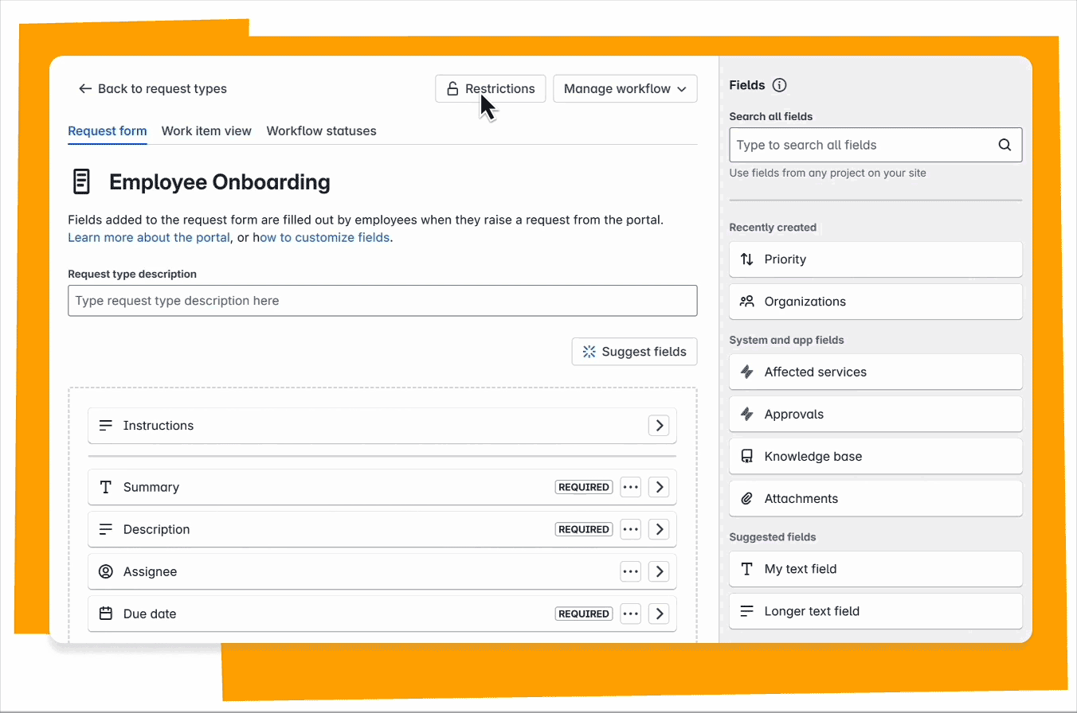Open more options for the Description field
The image size is (1077, 713).
click(x=631, y=529)
